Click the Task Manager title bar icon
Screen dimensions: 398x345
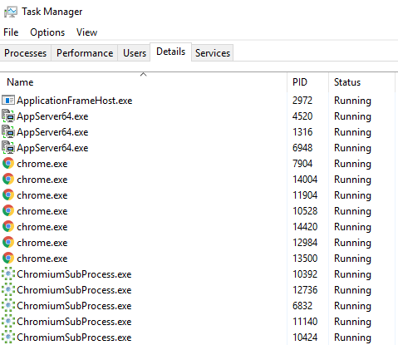11,12
